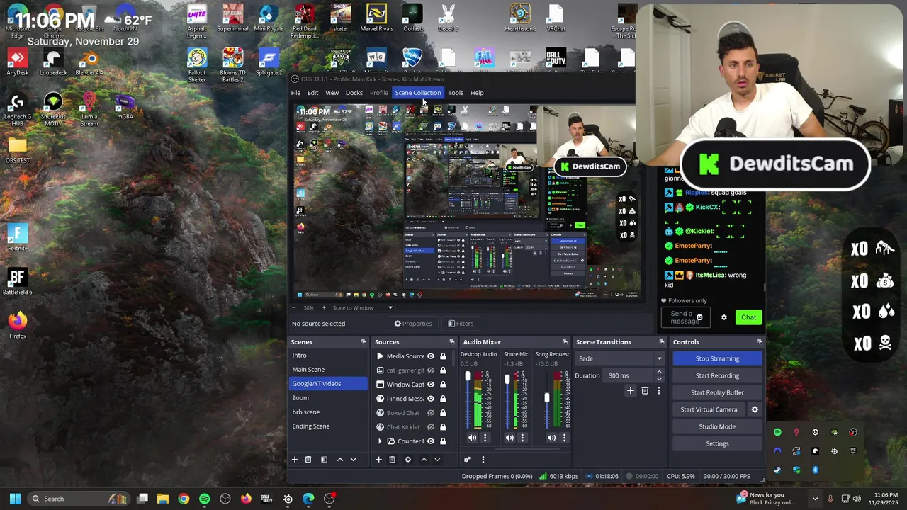This screenshot has width=907, height=510.
Task: Open Shure Mic three-dot options
Action: pos(523,438)
